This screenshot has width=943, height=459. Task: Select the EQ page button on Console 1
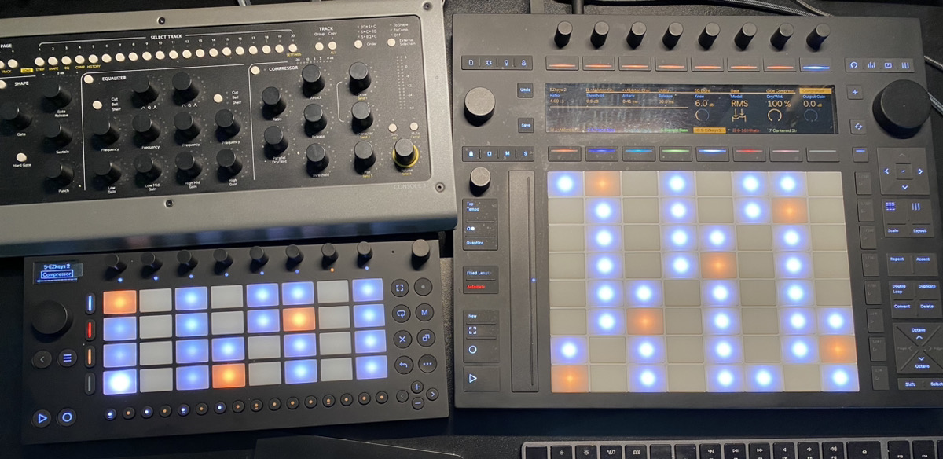click(66, 59)
